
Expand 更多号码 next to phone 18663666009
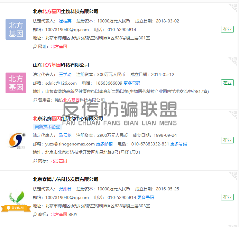click(x=132, y=83)
